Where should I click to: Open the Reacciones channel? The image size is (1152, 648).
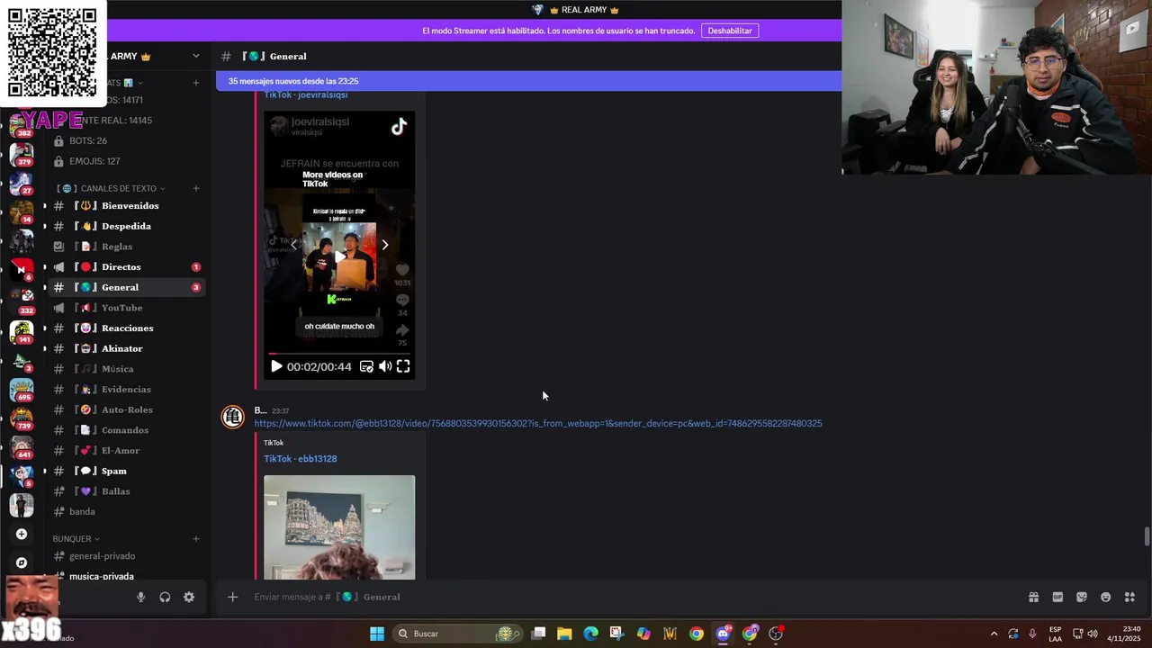tap(127, 328)
